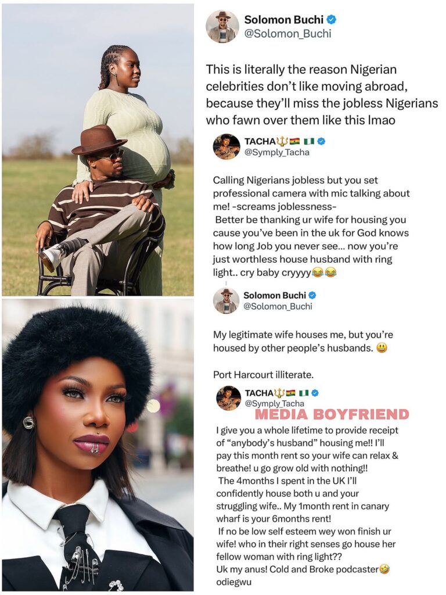446x595 pixels.
Task: Click the TACHA display name in bottom tweet
Action: pyautogui.click(x=259, y=393)
